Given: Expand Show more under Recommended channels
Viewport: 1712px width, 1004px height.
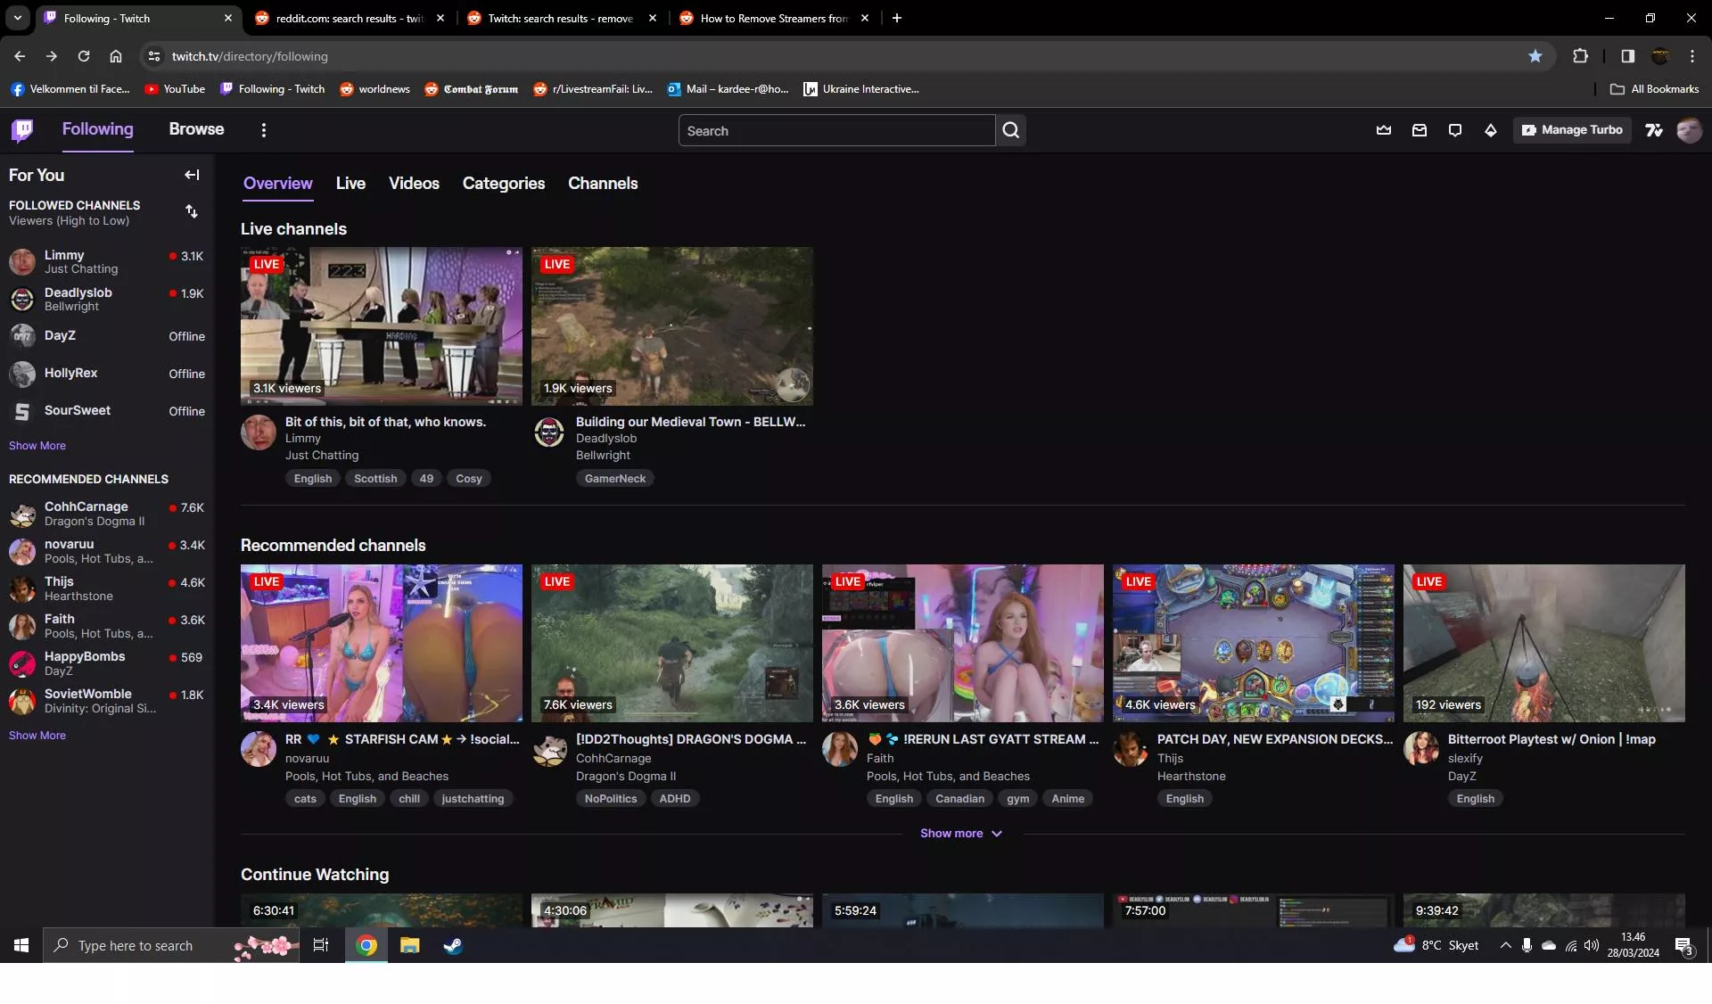Looking at the screenshot, I should [x=961, y=833].
